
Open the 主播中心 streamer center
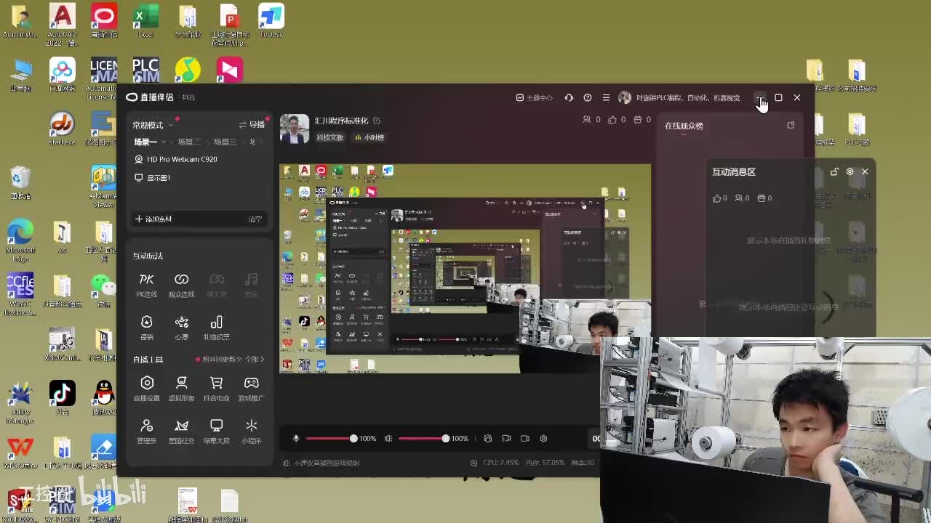click(x=535, y=97)
